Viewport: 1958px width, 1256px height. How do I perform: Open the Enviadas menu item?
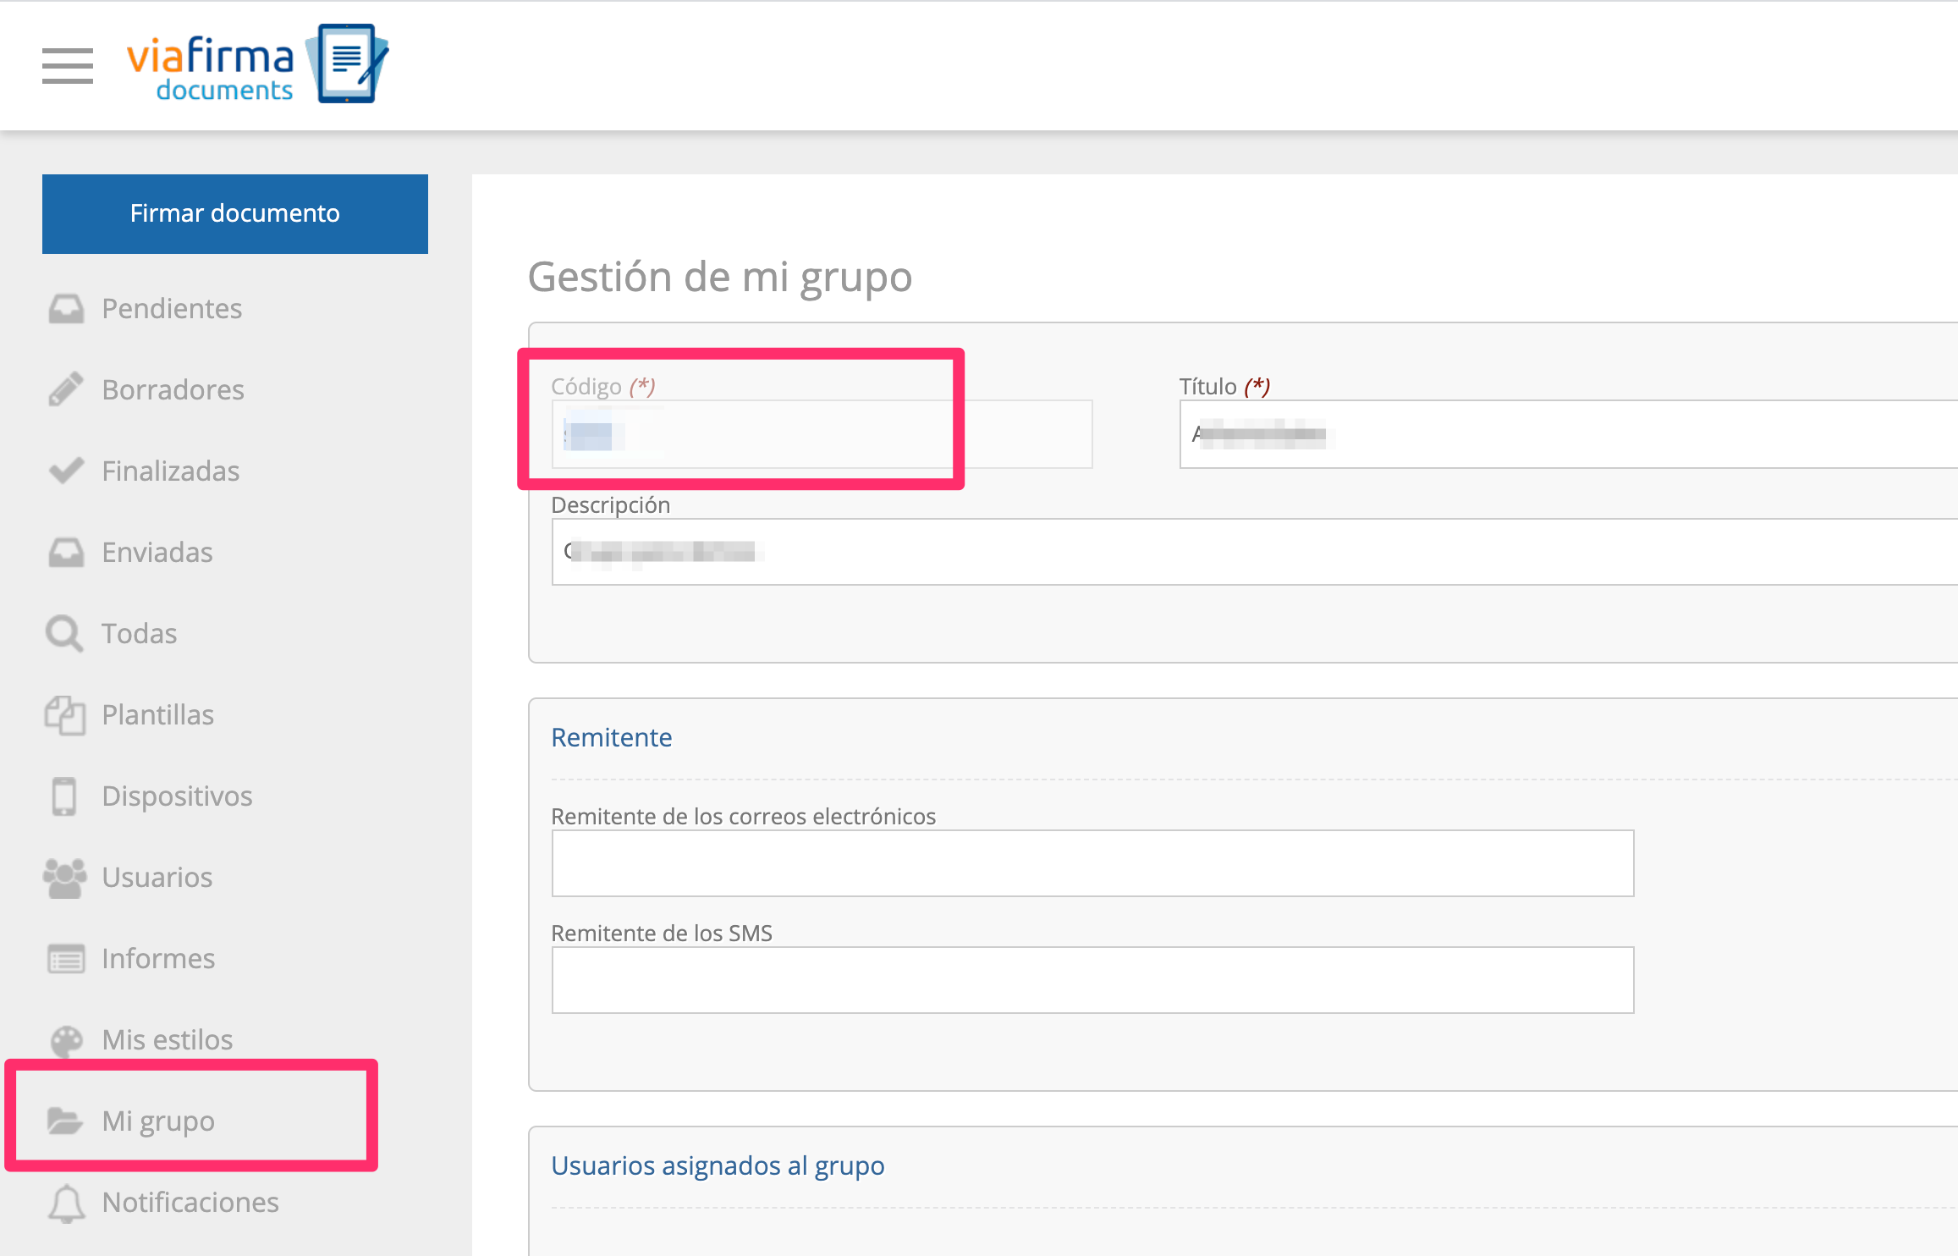tap(157, 553)
